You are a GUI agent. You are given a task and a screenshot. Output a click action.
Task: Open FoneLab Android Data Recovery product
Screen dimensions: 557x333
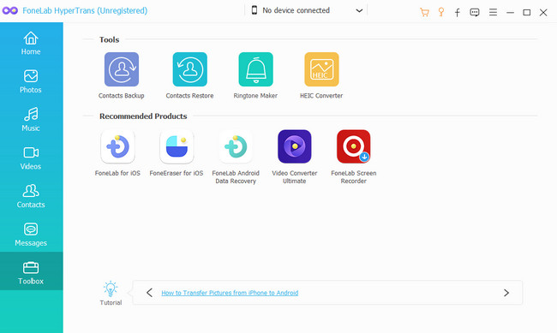point(236,146)
